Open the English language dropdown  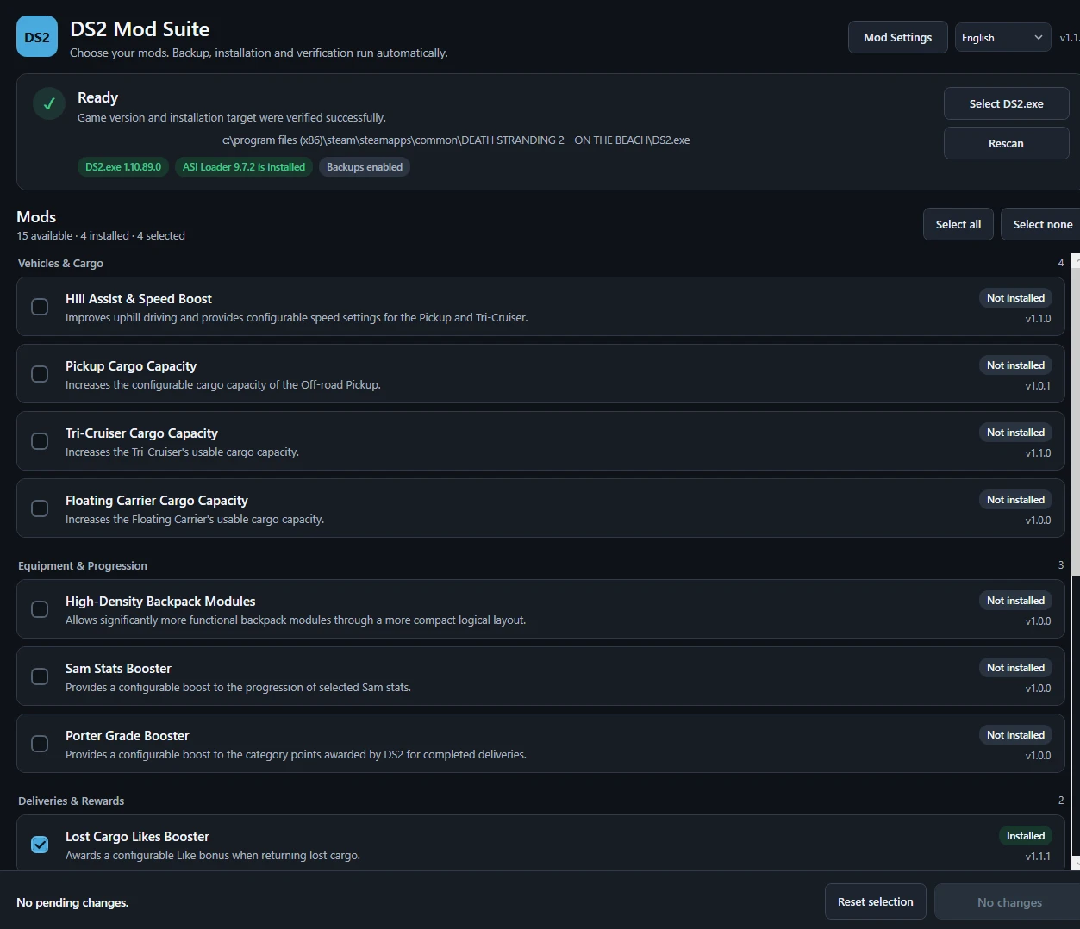(x=1002, y=37)
